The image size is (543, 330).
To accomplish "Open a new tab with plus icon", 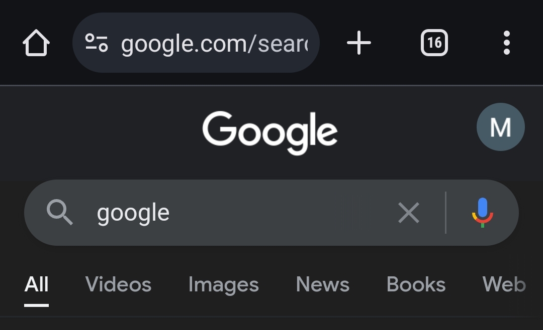I will point(359,43).
